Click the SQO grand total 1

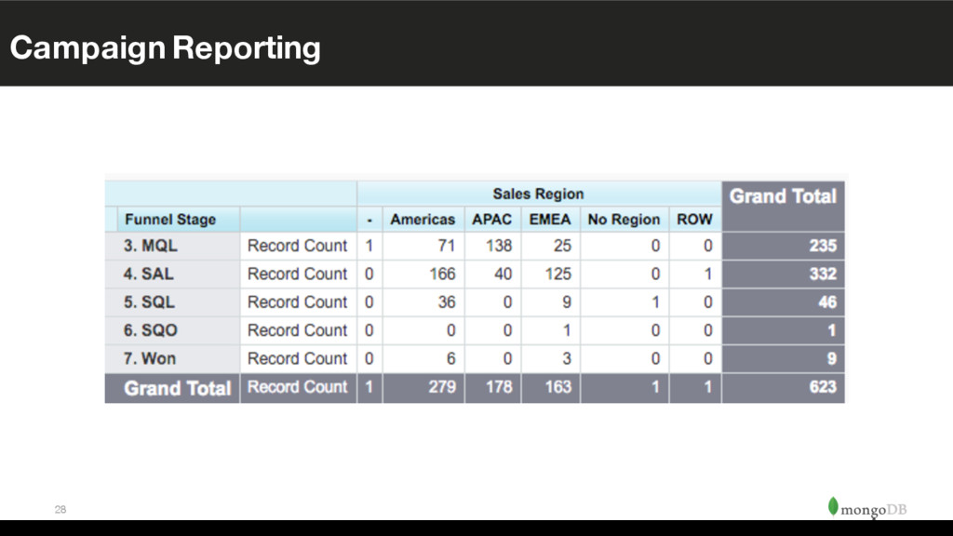point(832,330)
